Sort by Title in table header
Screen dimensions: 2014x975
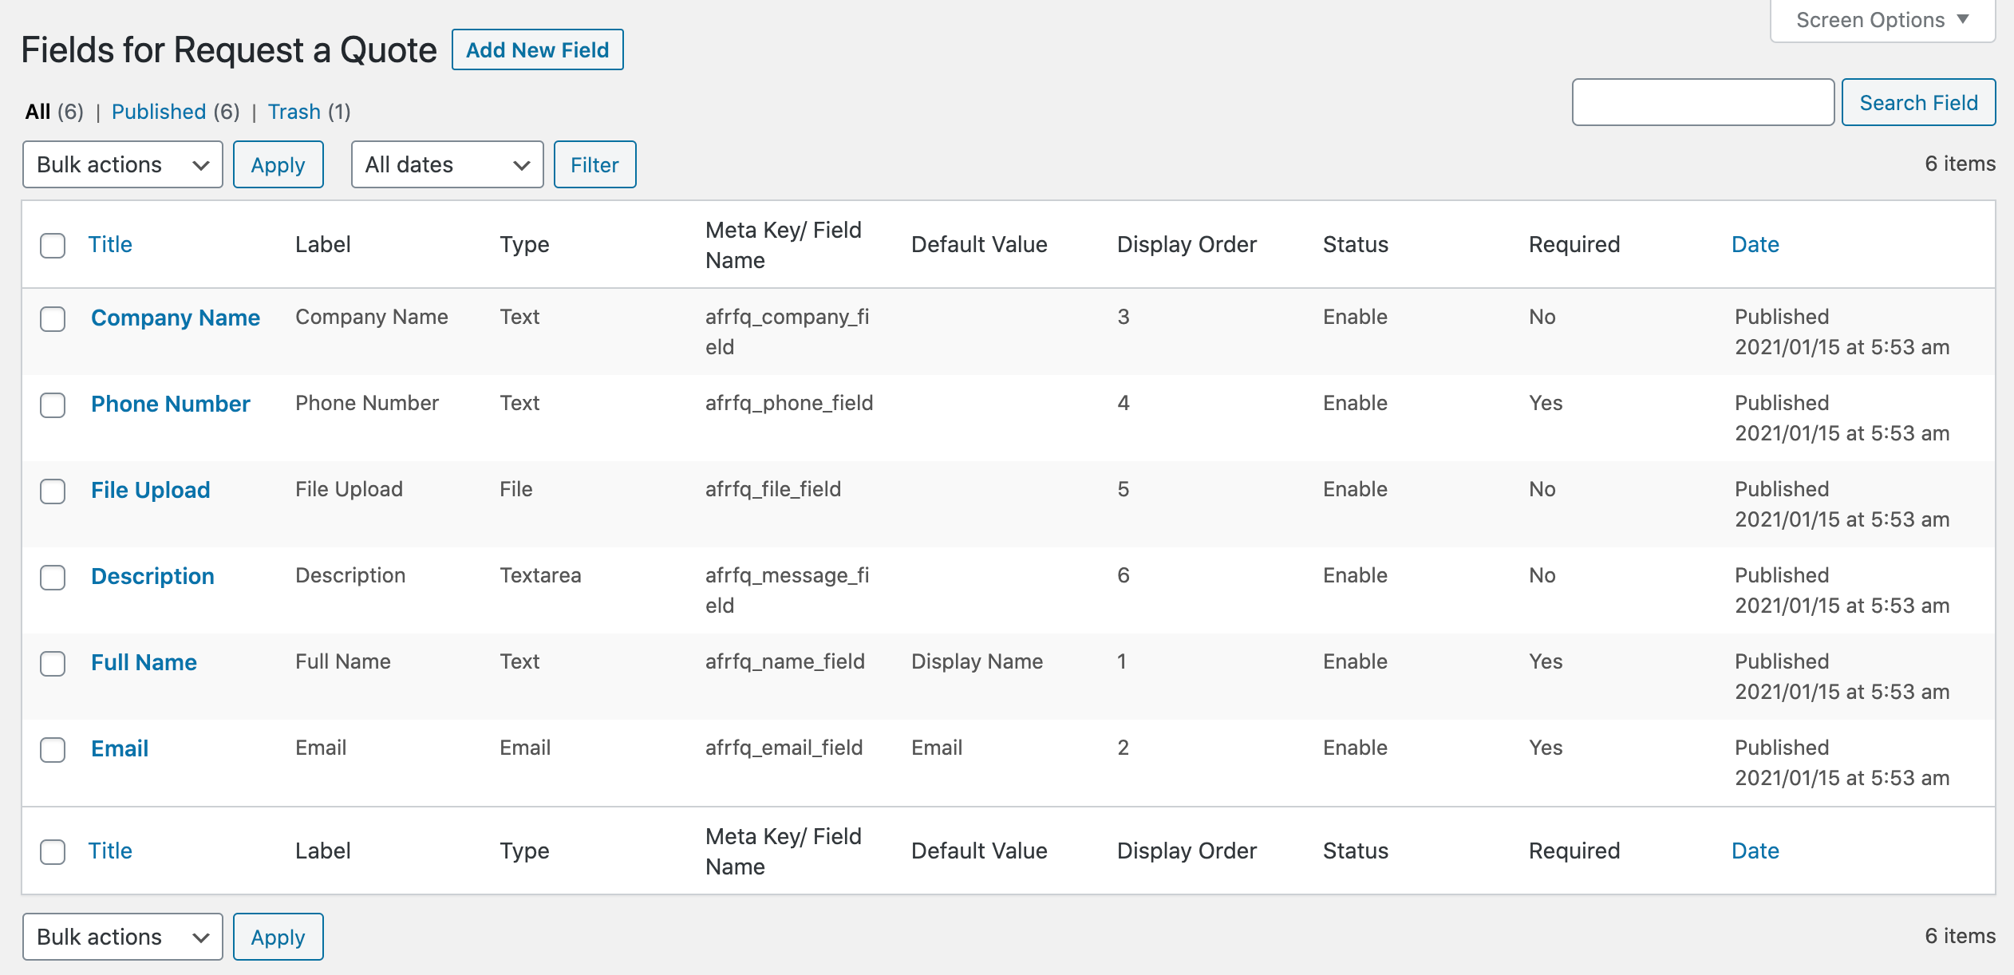[110, 244]
